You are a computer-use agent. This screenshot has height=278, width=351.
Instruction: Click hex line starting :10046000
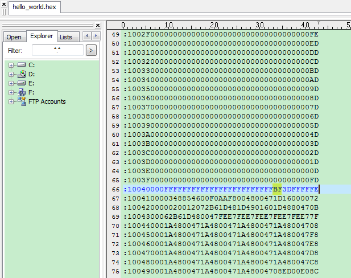[221, 244]
